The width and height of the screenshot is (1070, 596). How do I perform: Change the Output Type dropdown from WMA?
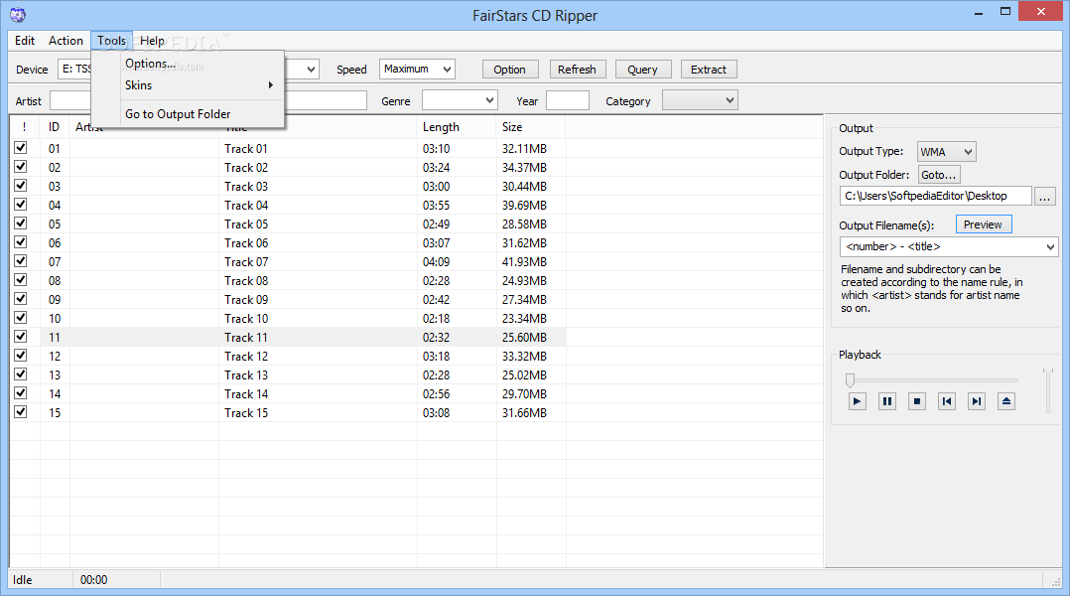947,152
